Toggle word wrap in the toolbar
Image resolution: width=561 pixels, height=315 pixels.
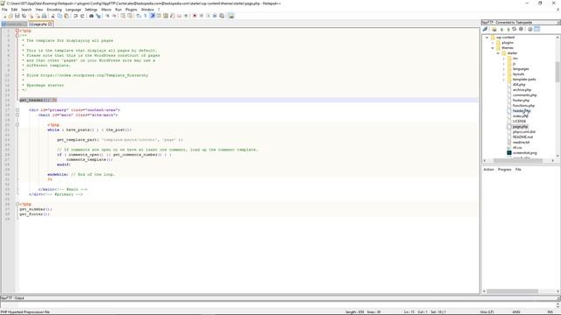pos(138,16)
